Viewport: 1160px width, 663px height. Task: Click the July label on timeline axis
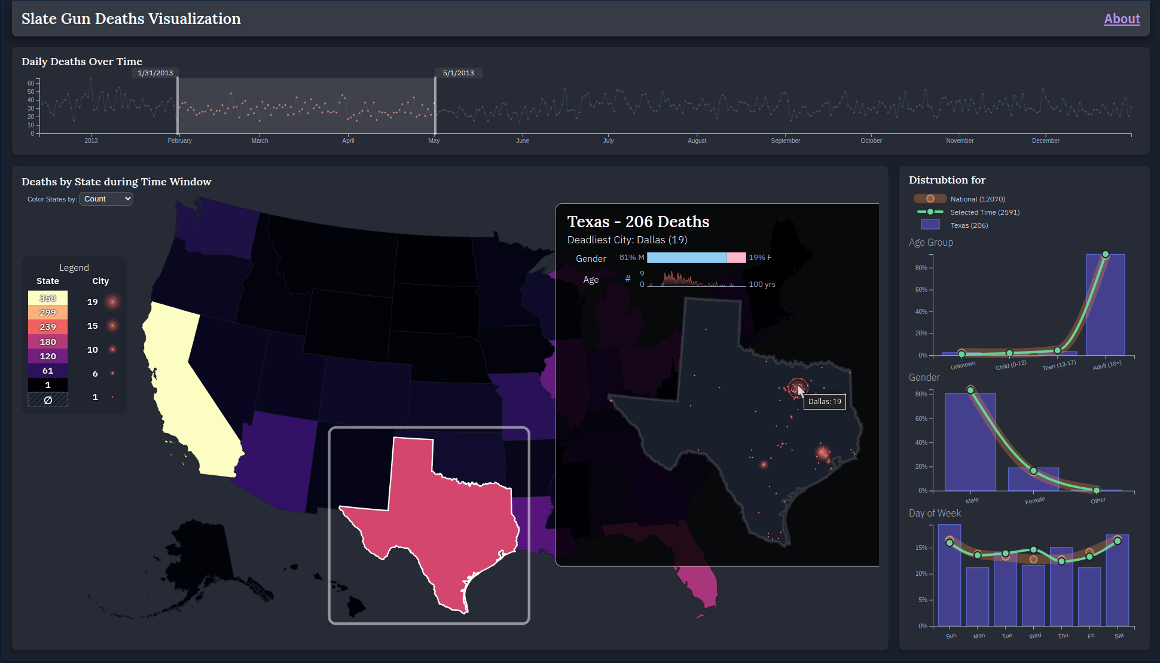tap(608, 141)
